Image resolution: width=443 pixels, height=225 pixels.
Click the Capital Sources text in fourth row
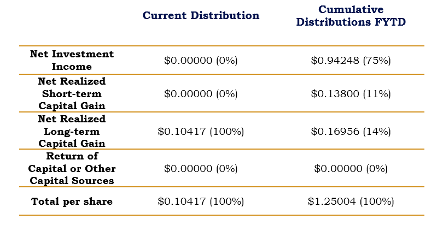click(72, 181)
